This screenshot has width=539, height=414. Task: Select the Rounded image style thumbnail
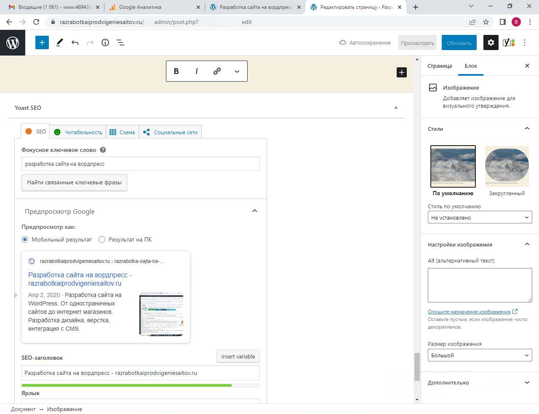[x=507, y=167]
